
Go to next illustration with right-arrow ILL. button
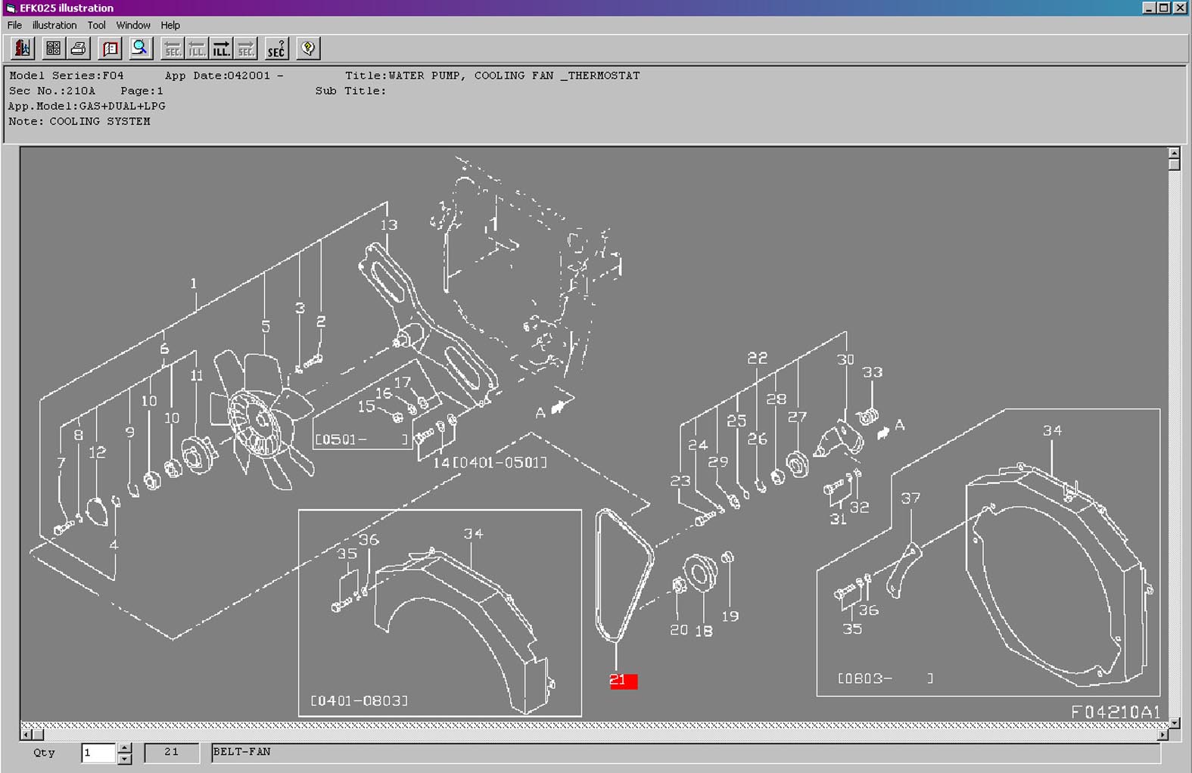(221, 49)
